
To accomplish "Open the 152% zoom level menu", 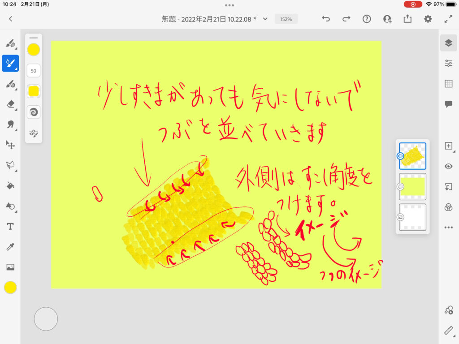I will click(x=286, y=19).
